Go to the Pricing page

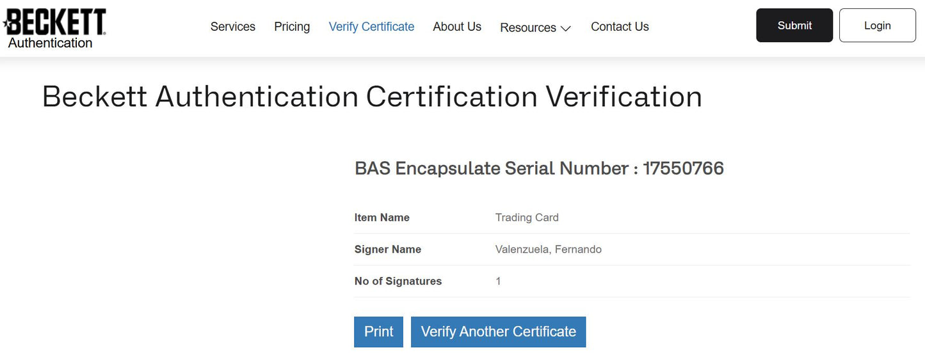[x=292, y=27]
